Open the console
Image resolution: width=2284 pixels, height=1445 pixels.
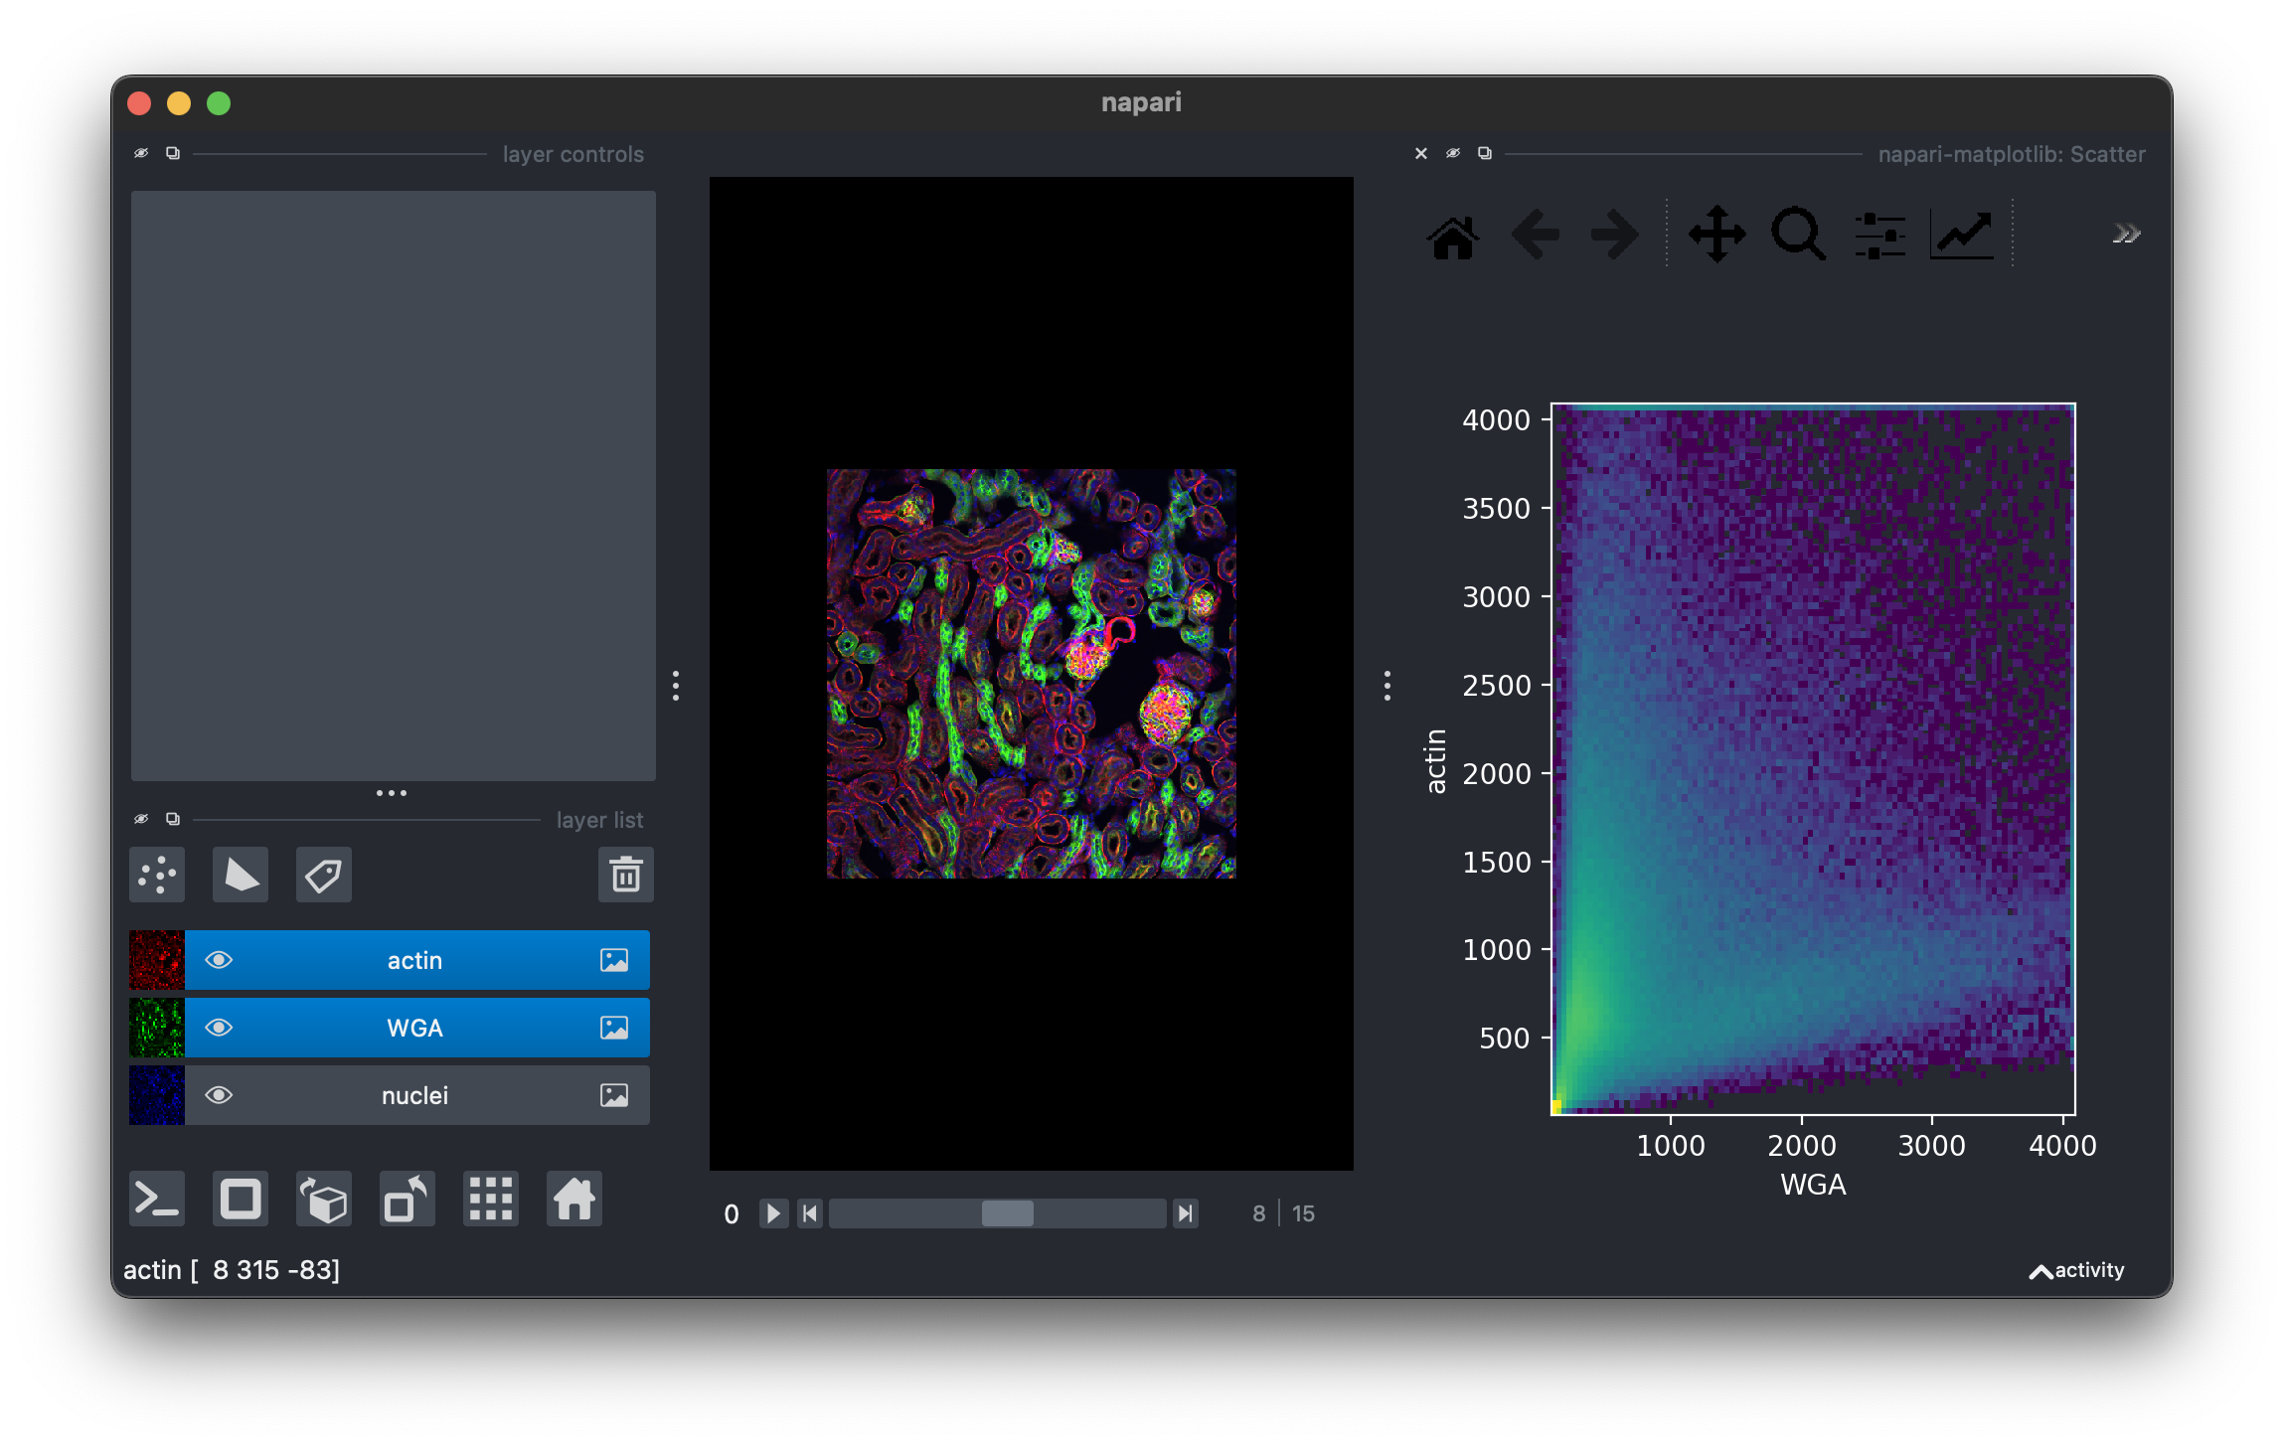[x=157, y=1200]
